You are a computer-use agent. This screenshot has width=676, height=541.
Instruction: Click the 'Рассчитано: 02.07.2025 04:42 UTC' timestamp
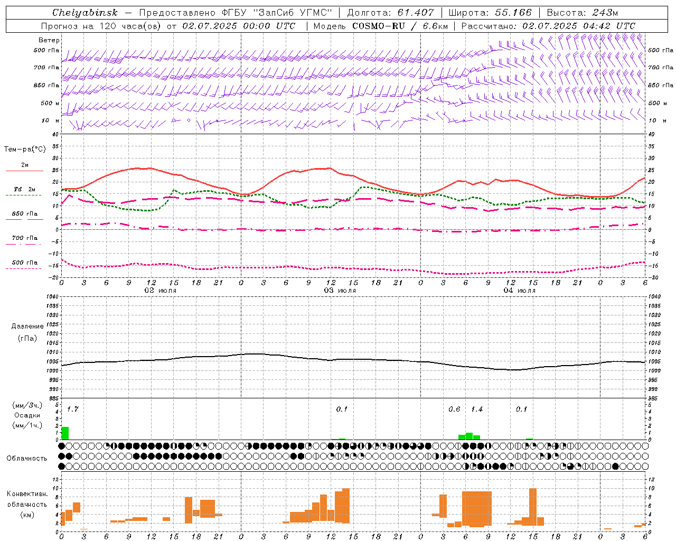click(548, 26)
